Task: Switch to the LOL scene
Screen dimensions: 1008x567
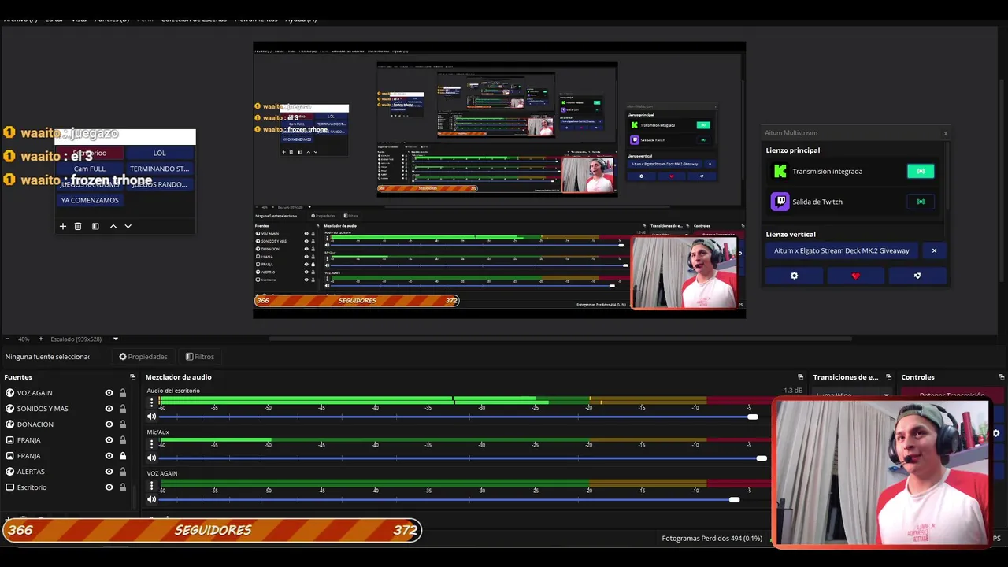Action: [160, 153]
